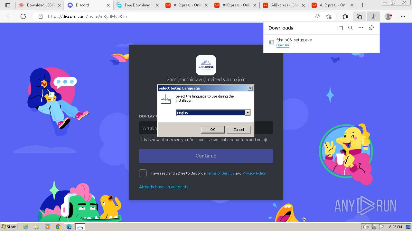Refresh the Discord invite page
The width and height of the screenshot is (412, 231).
coord(23,16)
